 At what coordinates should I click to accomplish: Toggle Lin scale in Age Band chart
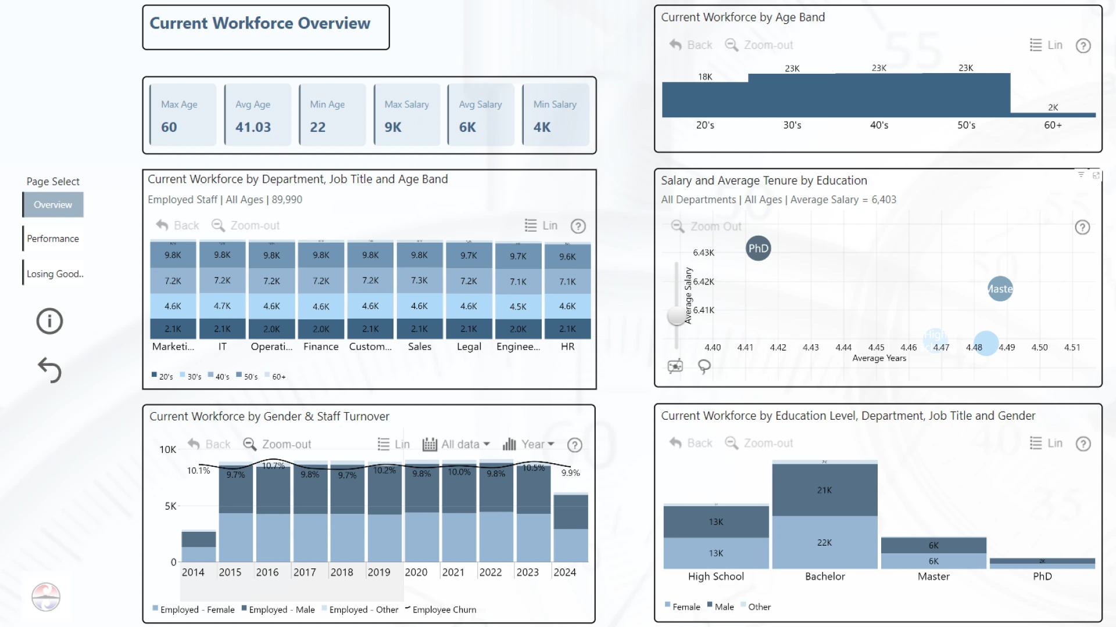click(1046, 45)
